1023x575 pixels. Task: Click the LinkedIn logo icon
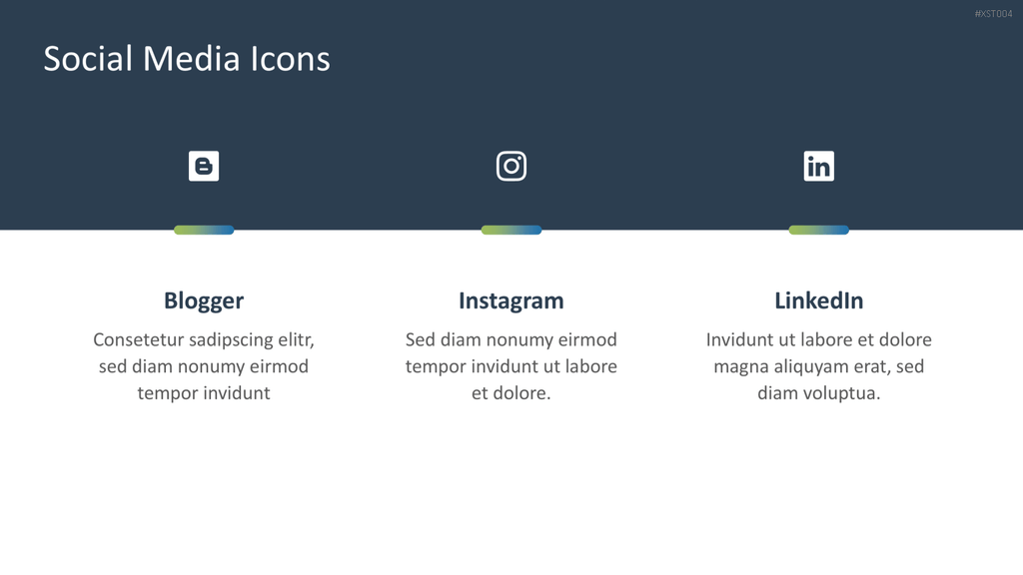(x=819, y=166)
